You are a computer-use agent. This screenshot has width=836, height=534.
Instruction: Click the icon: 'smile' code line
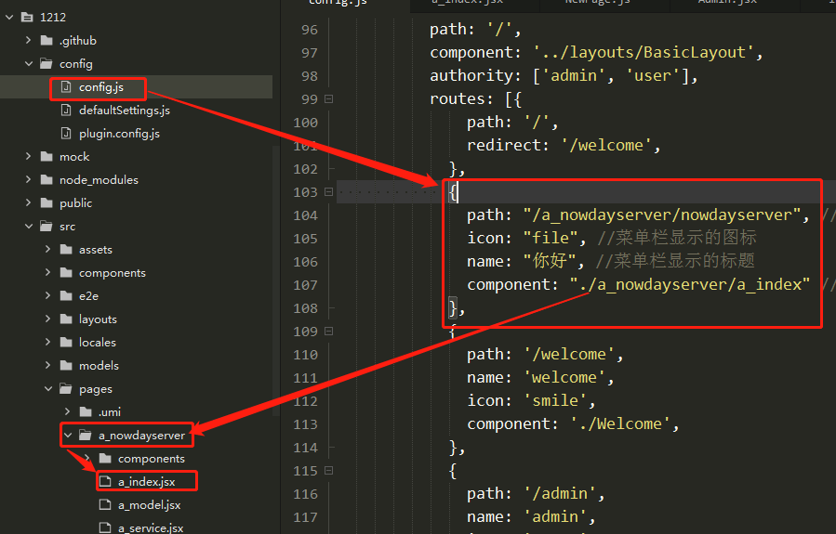coord(531,400)
